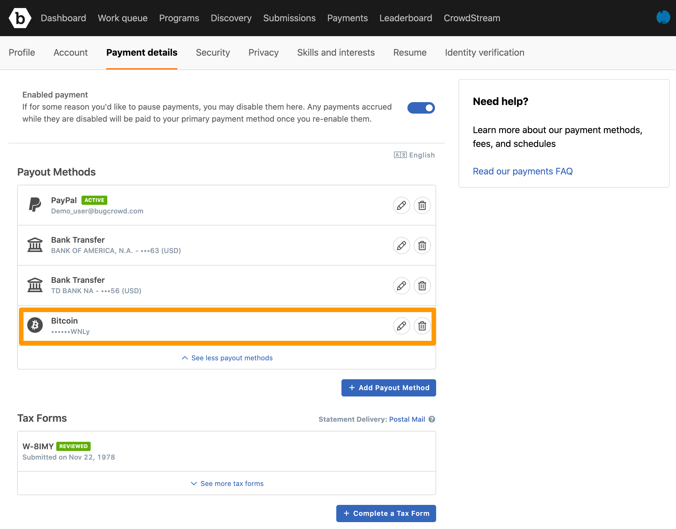Select the Payment details tab
Viewport: 676px width, 529px height.
(x=141, y=53)
